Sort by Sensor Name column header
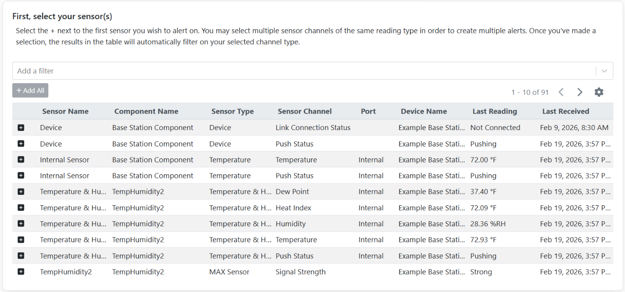Image resolution: width=625 pixels, height=292 pixels. coord(65,111)
